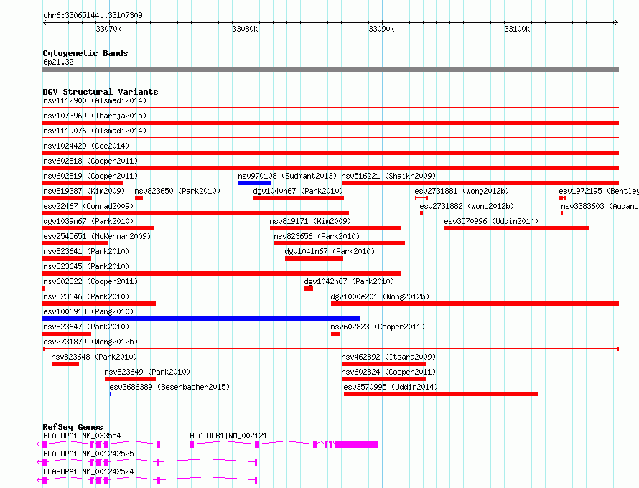Select the dgv1039n67 (Park2010) label
Viewport: 639px width, 488px height.
88,221
